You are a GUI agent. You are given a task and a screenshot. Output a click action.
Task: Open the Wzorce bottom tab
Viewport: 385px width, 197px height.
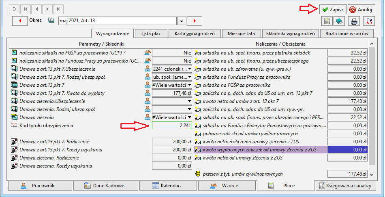[x=227, y=186]
